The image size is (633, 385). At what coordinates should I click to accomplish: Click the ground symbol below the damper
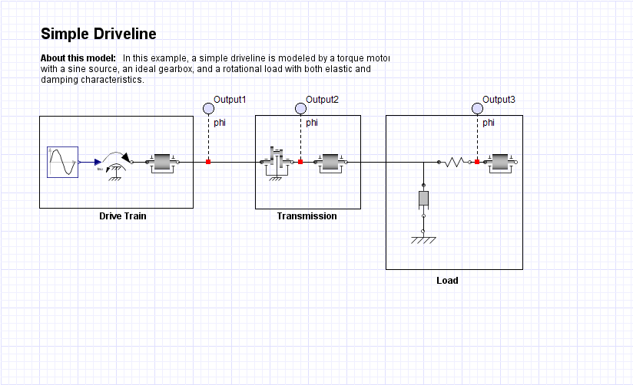click(x=423, y=239)
